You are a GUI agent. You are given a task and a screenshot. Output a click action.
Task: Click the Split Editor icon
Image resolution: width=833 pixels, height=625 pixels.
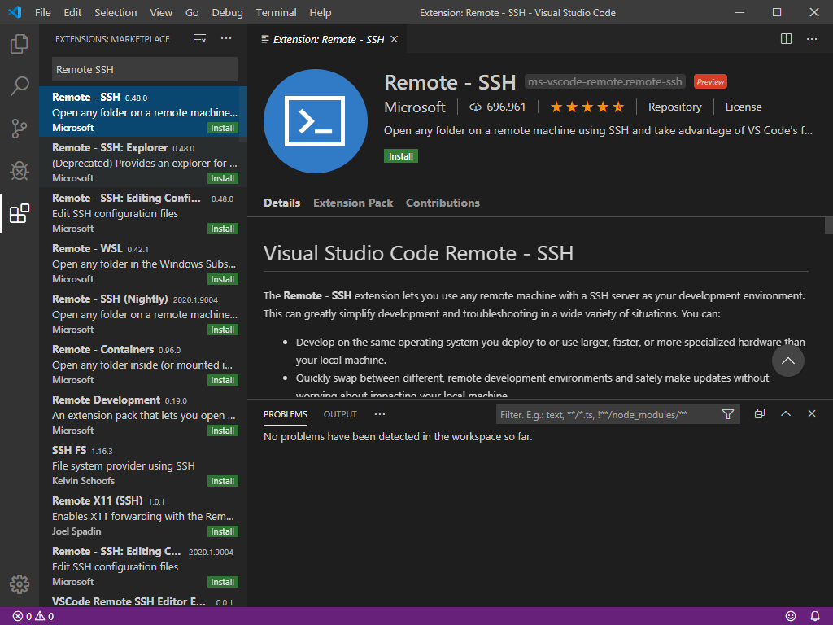click(785, 38)
